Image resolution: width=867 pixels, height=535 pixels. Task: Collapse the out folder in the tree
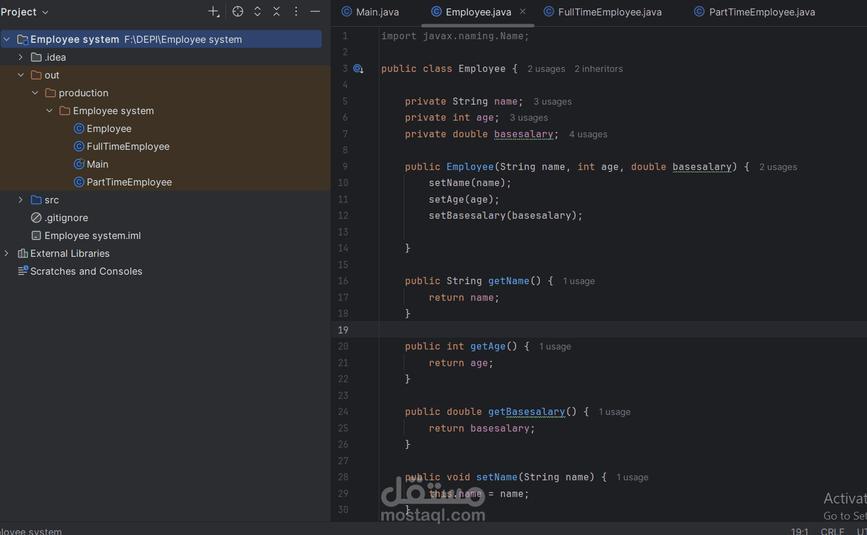[x=21, y=75]
